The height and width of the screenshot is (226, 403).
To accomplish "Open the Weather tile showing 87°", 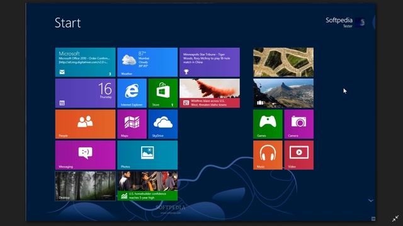I will point(147,62).
